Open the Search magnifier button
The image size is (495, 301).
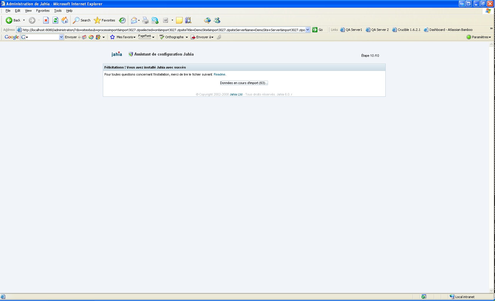point(82,20)
